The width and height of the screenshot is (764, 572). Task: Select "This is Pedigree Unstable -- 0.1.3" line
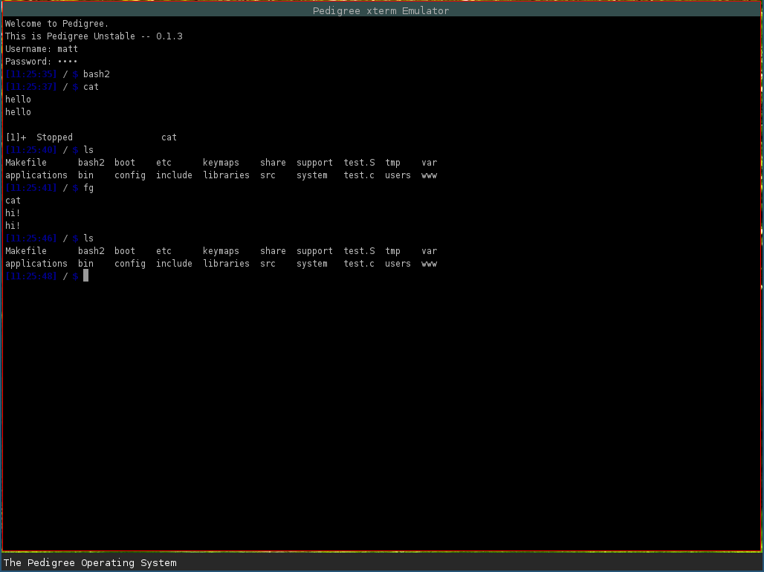click(x=94, y=36)
